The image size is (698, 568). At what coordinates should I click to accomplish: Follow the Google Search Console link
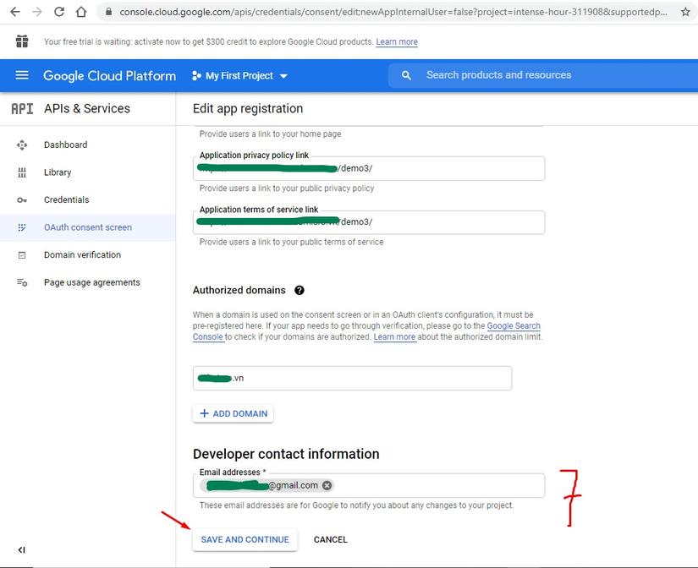click(514, 326)
